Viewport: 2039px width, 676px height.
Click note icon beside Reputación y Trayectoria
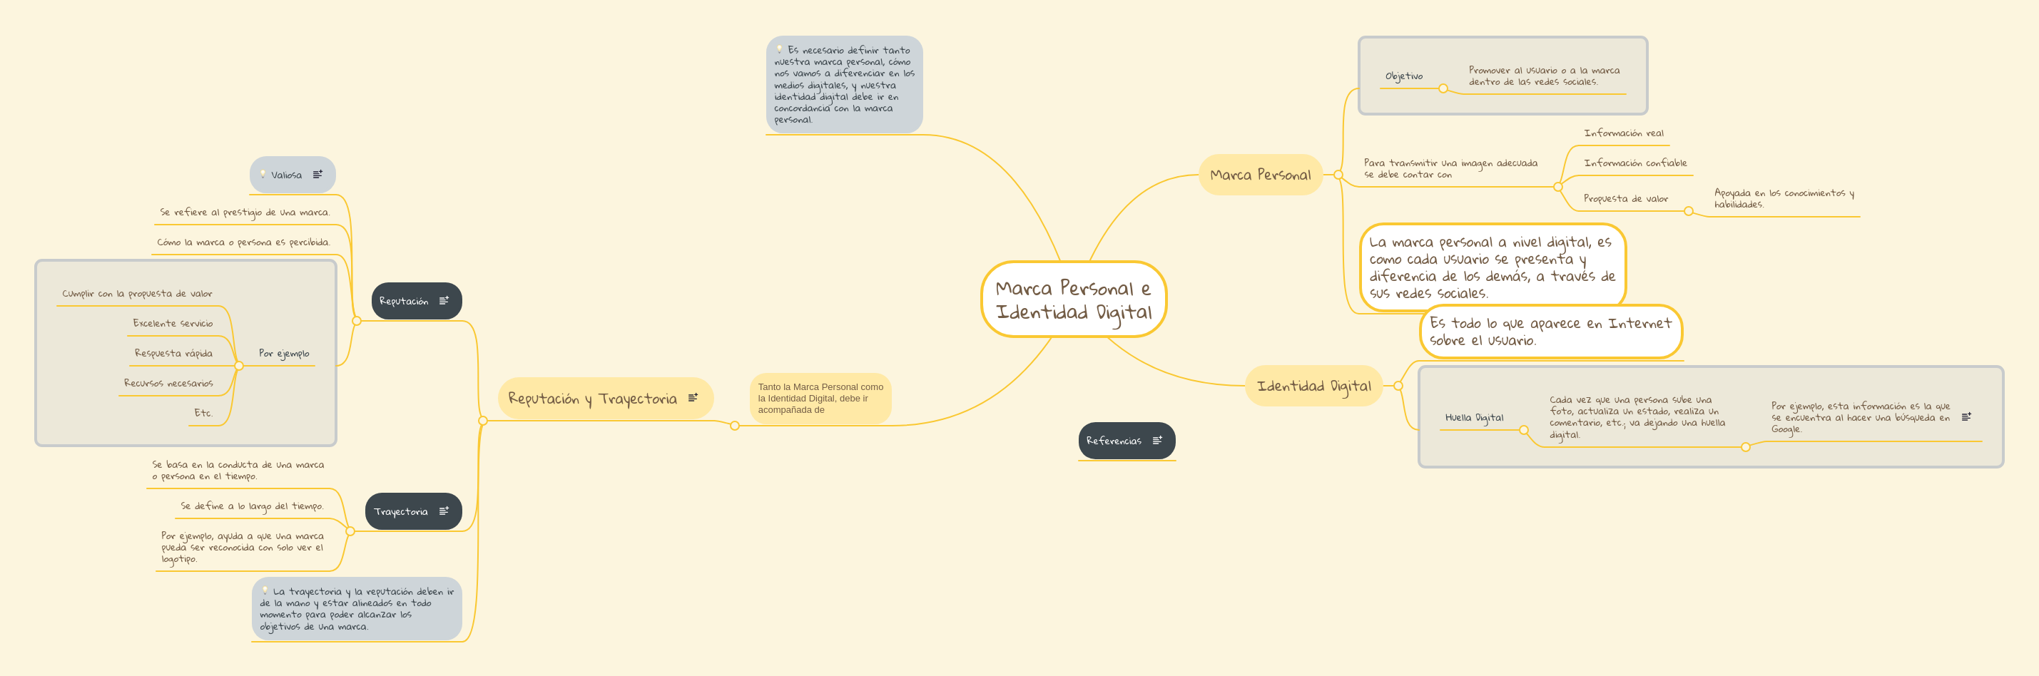pos(693,398)
